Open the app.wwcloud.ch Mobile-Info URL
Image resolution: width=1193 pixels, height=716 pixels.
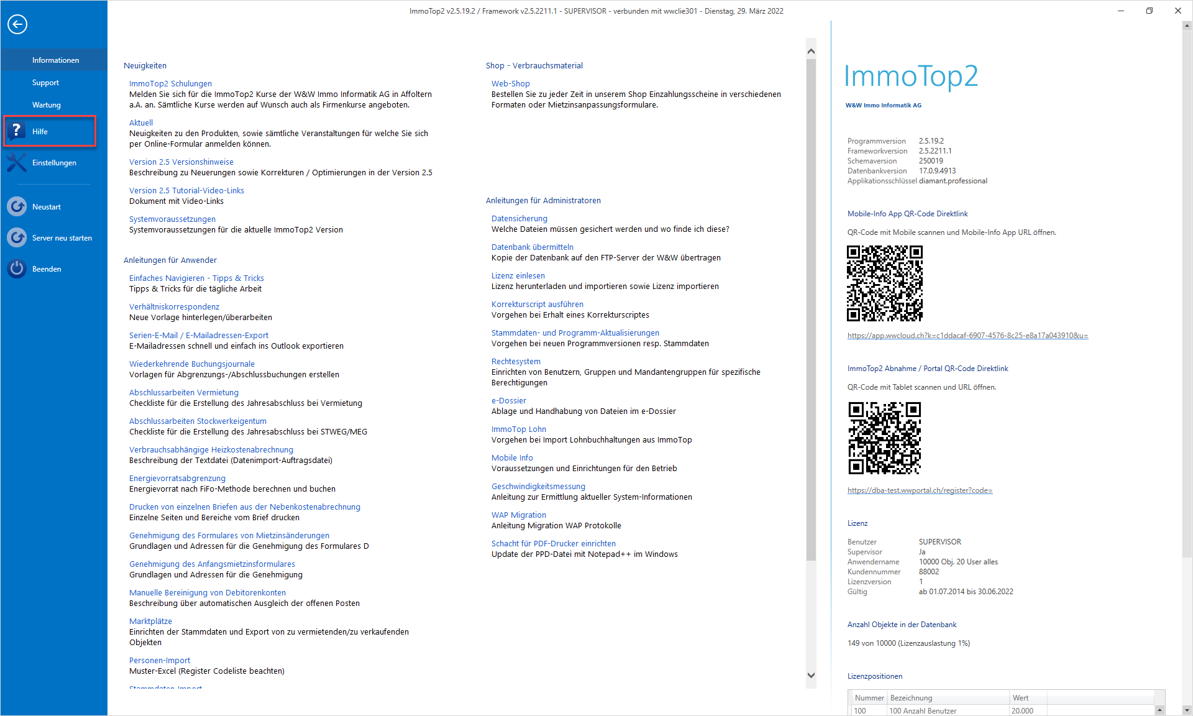tap(967, 336)
